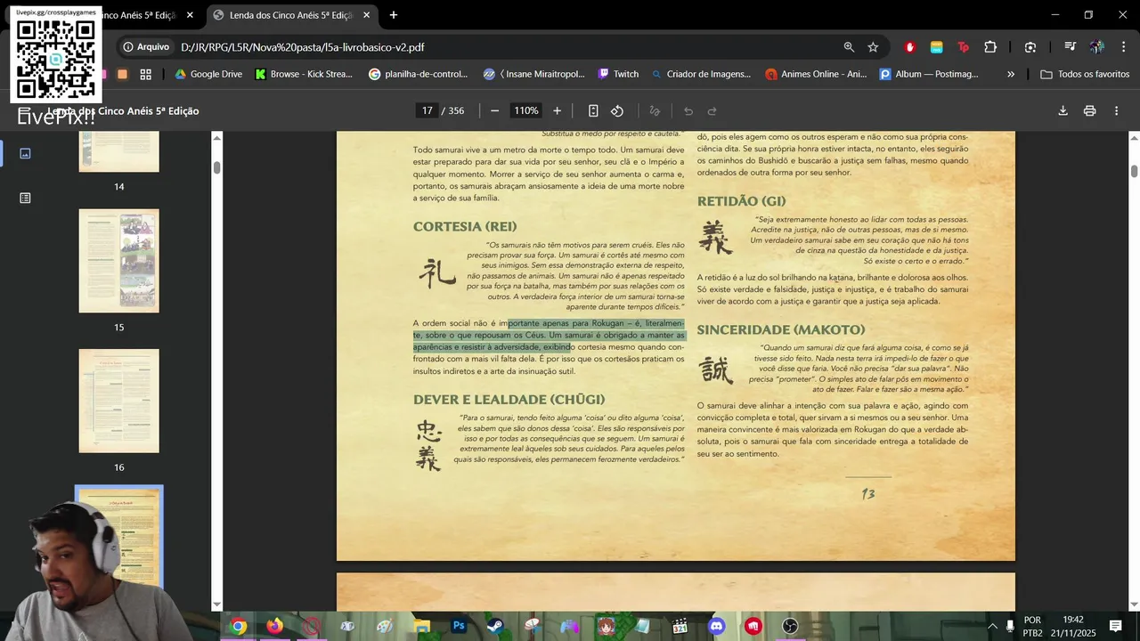Screen dimensions: 1140x641
Task: Open the PDF viewer more actions menu
Action: point(1117,110)
